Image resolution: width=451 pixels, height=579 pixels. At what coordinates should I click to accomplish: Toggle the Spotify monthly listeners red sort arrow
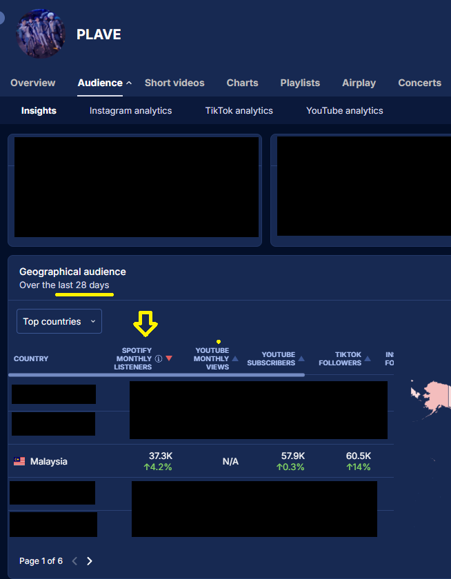(169, 358)
